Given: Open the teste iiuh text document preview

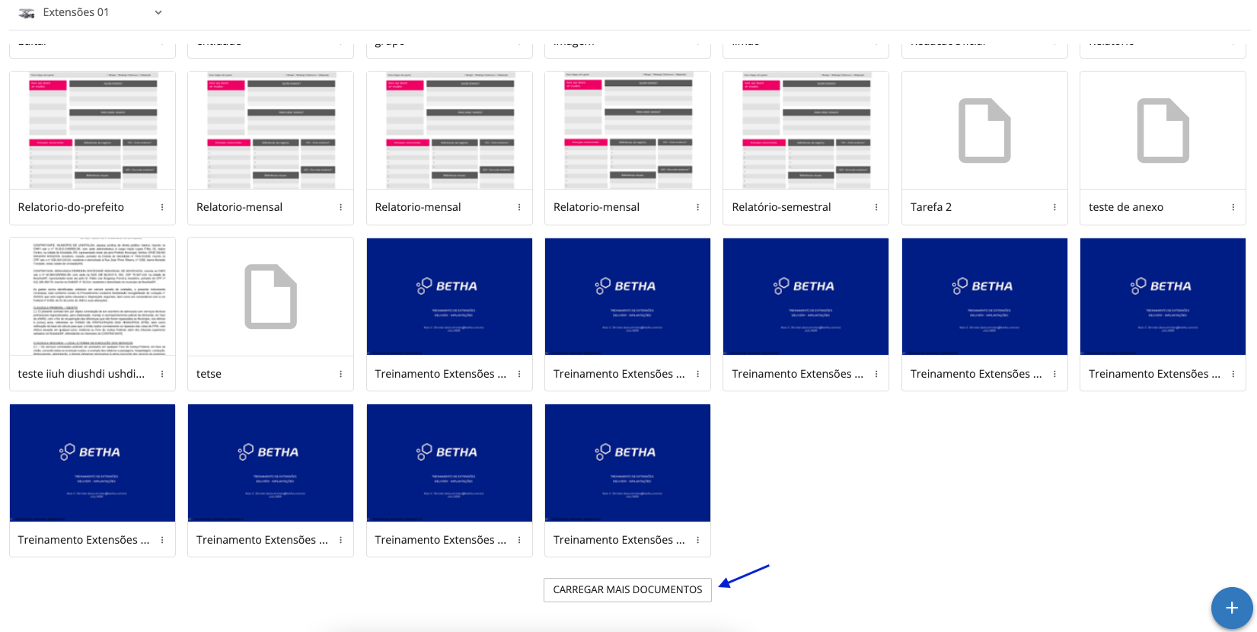Looking at the screenshot, I should click(92, 296).
